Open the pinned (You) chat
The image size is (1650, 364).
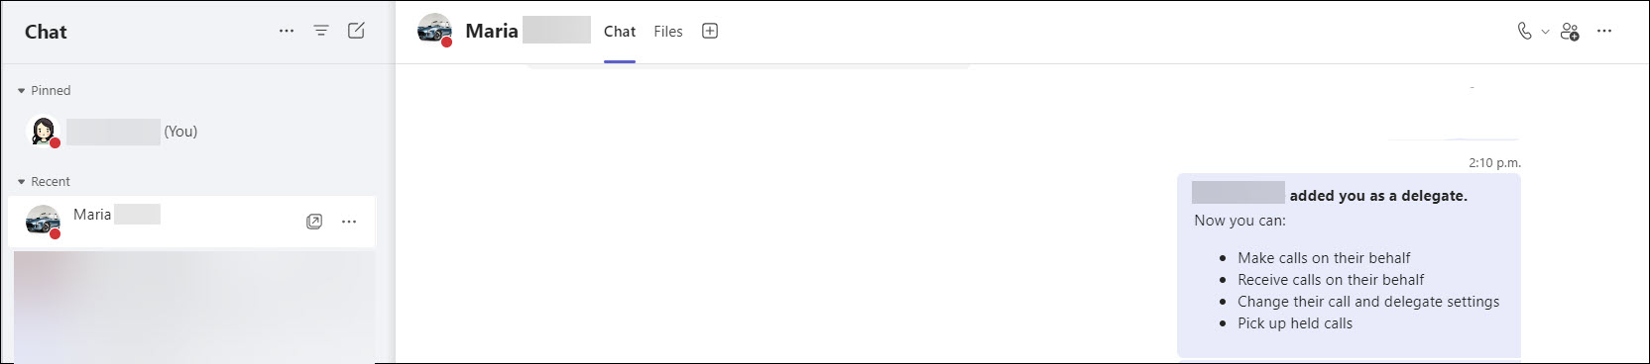(191, 131)
